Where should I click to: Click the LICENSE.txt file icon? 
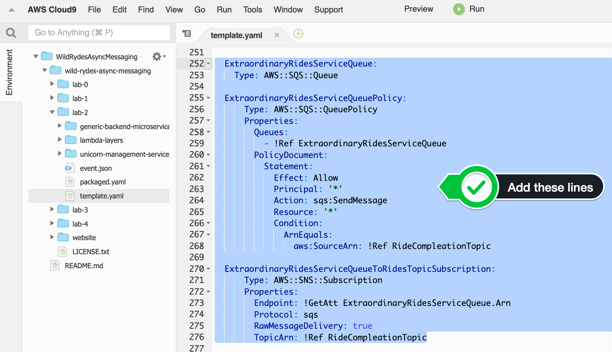62,252
